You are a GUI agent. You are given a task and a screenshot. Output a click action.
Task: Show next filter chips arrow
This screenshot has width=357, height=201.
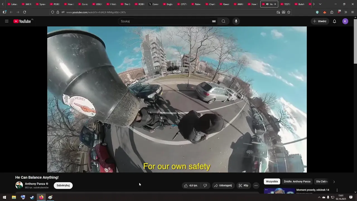tap(334, 182)
